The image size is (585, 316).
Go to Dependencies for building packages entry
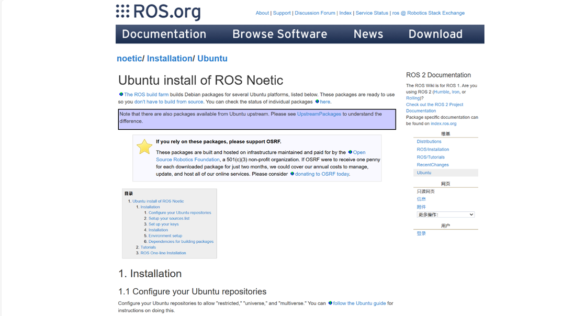point(181,241)
